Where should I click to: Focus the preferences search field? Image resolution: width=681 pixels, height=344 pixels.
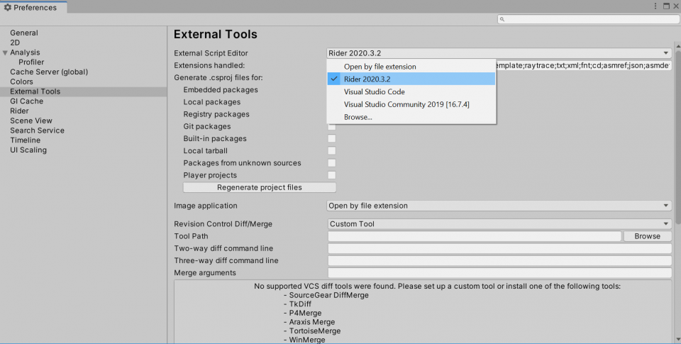click(x=589, y=19)
